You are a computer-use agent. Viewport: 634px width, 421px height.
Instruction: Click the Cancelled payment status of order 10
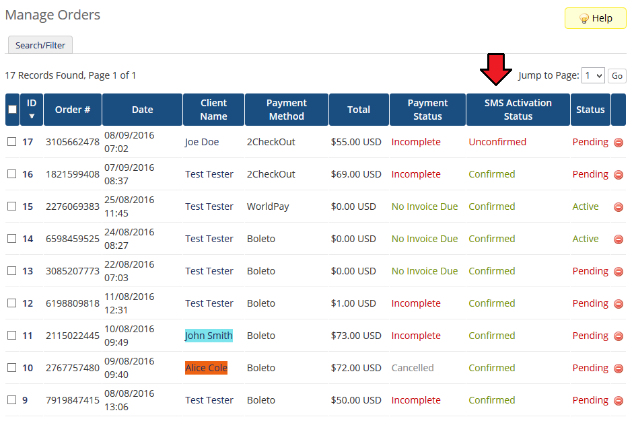click(413, 368)
